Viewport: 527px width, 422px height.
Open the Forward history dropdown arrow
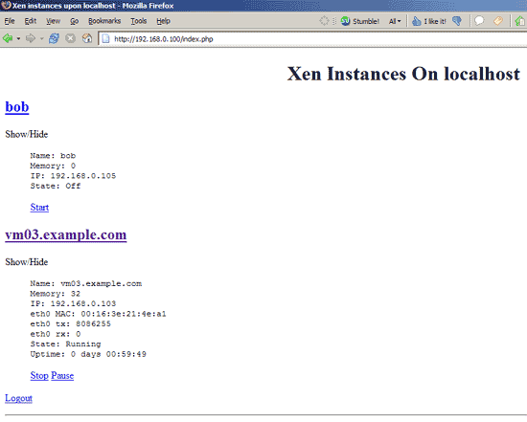click(x=41, y=39)
